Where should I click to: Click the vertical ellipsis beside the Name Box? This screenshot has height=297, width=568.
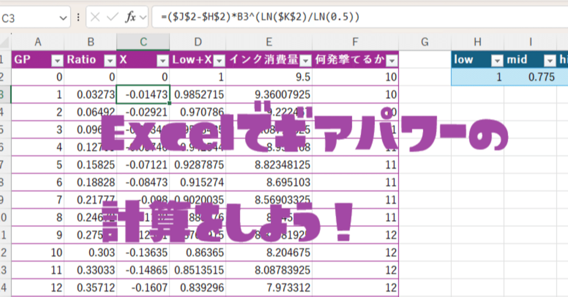pyautogui.click(x=79, y=16)
